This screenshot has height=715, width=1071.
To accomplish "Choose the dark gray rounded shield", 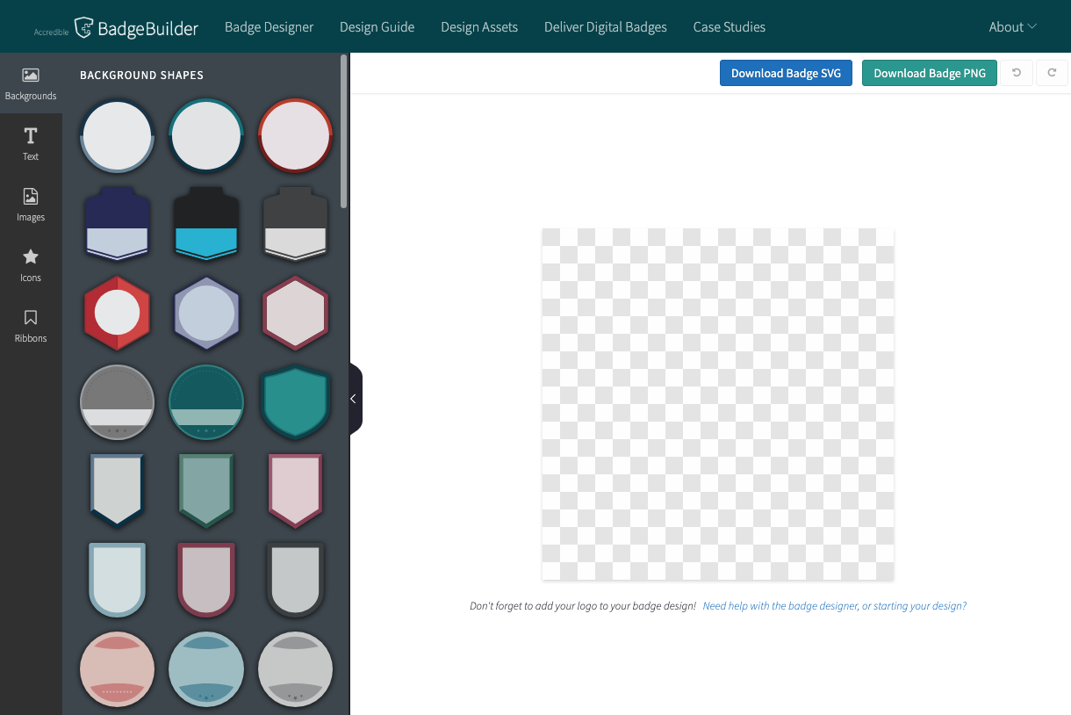I will point(295,579).
